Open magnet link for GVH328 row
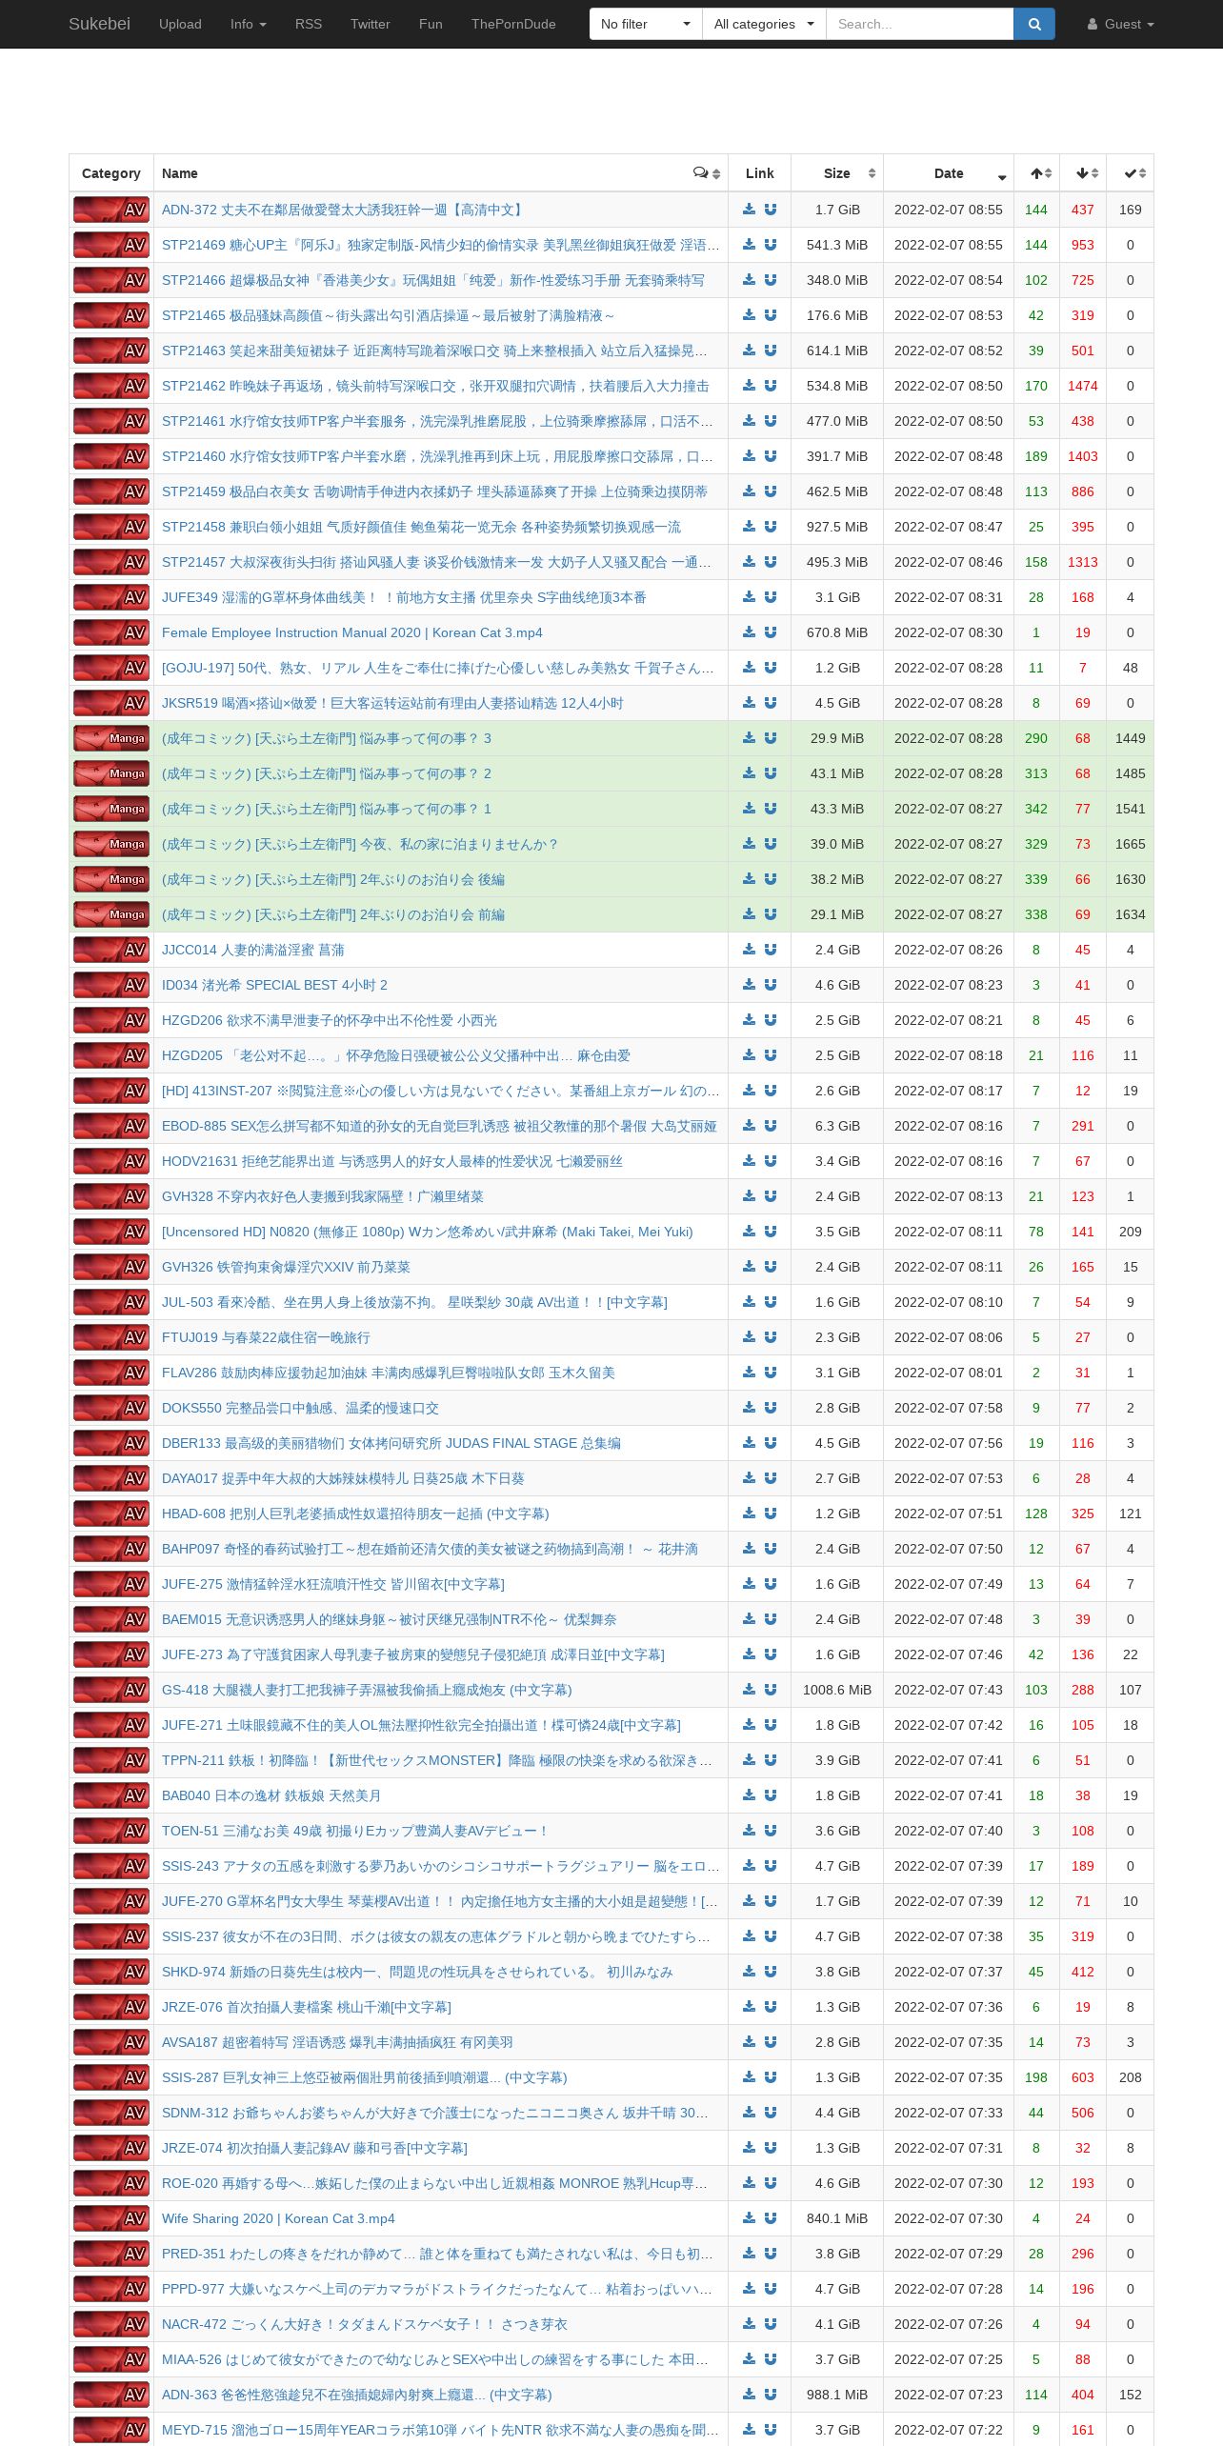The height and width of the screenshot is (2446, 1223). [770, 1196]
